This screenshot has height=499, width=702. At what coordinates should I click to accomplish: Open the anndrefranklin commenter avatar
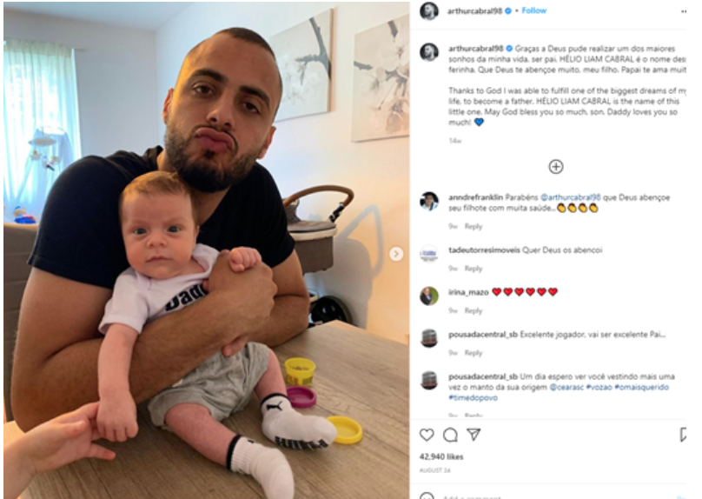[429, 201]
